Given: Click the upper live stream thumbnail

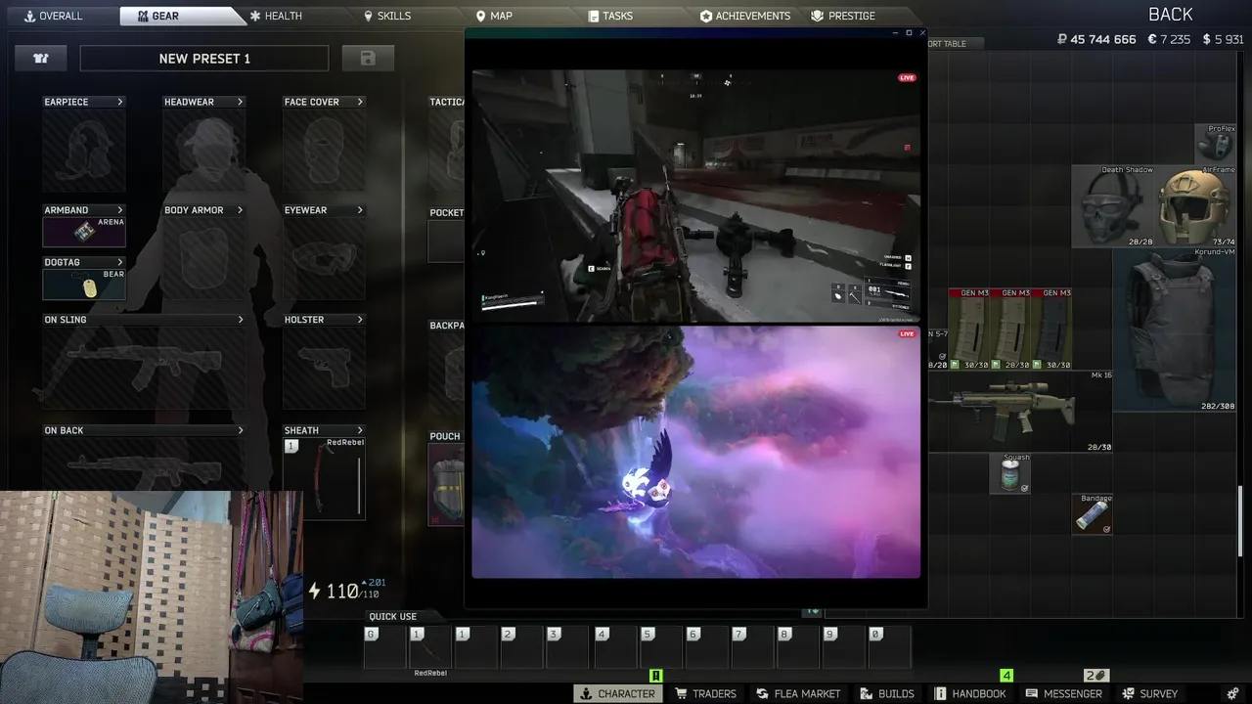Looking at the screenshot, I should 695,196.
